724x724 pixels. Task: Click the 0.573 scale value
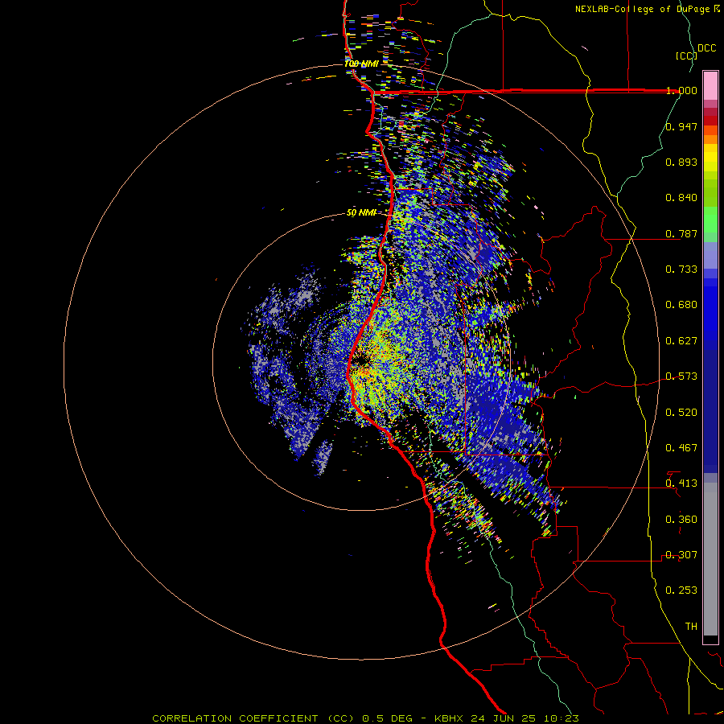[681, 376]
